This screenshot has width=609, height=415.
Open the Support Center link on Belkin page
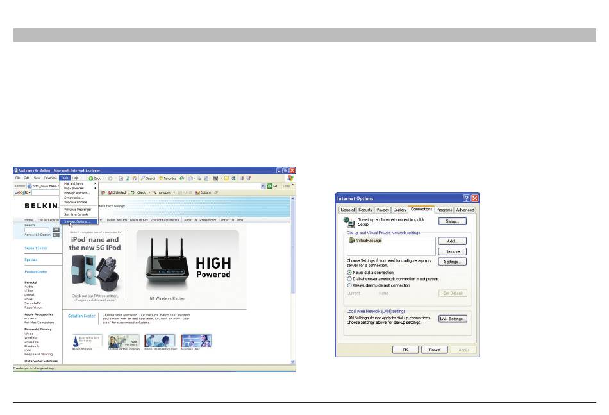tap(36, 248)
